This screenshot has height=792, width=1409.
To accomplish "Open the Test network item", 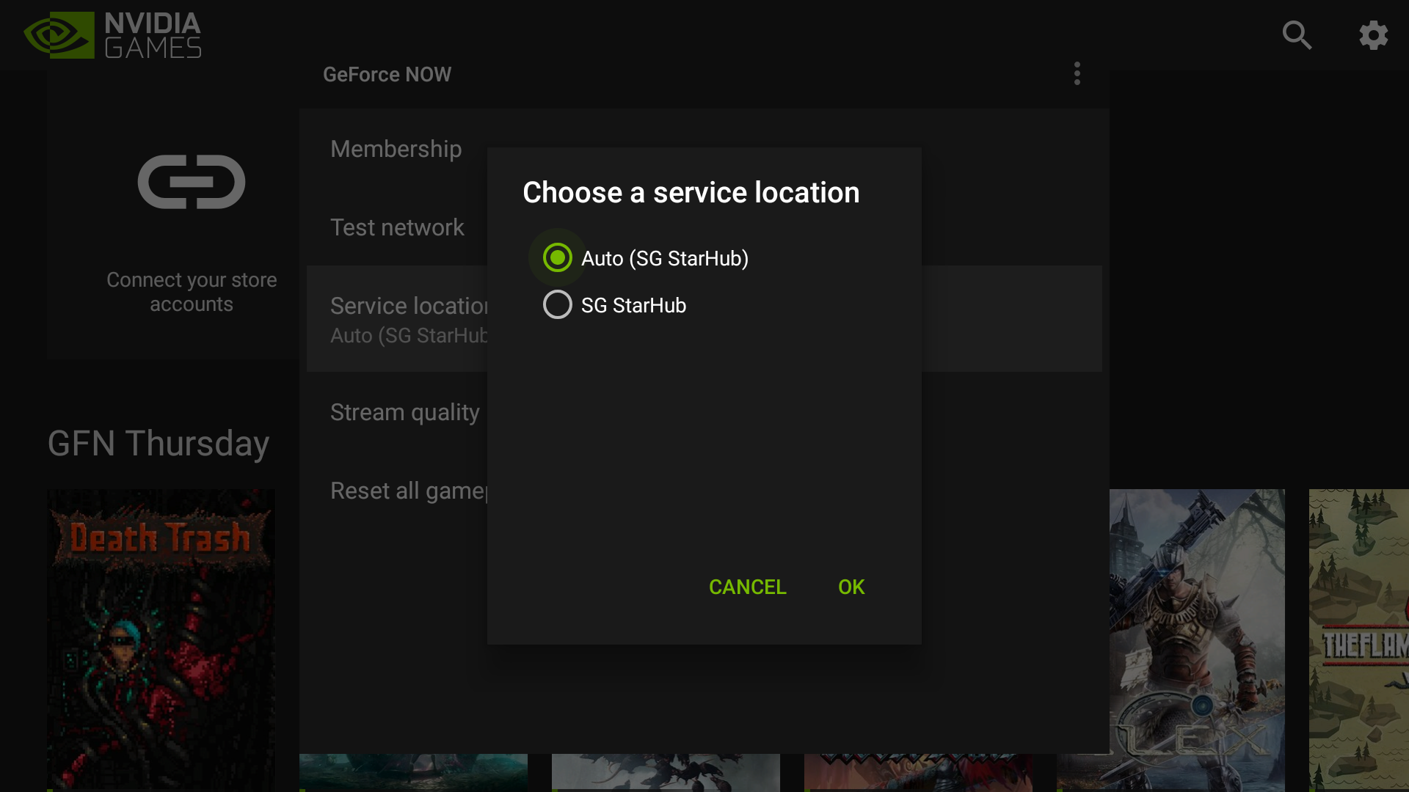I will coord(397,227).
